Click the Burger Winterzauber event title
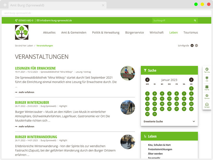The width and height of the screenshot is (213, 160). pos(32,102)
